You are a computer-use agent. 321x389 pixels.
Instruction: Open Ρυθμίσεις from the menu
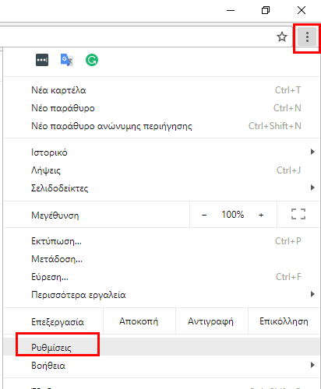point(161,347)
